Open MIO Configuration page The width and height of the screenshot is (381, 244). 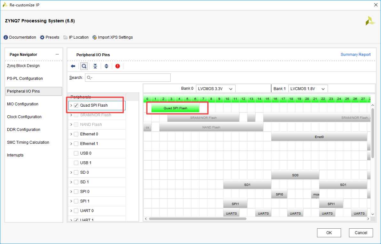(23, 104)
